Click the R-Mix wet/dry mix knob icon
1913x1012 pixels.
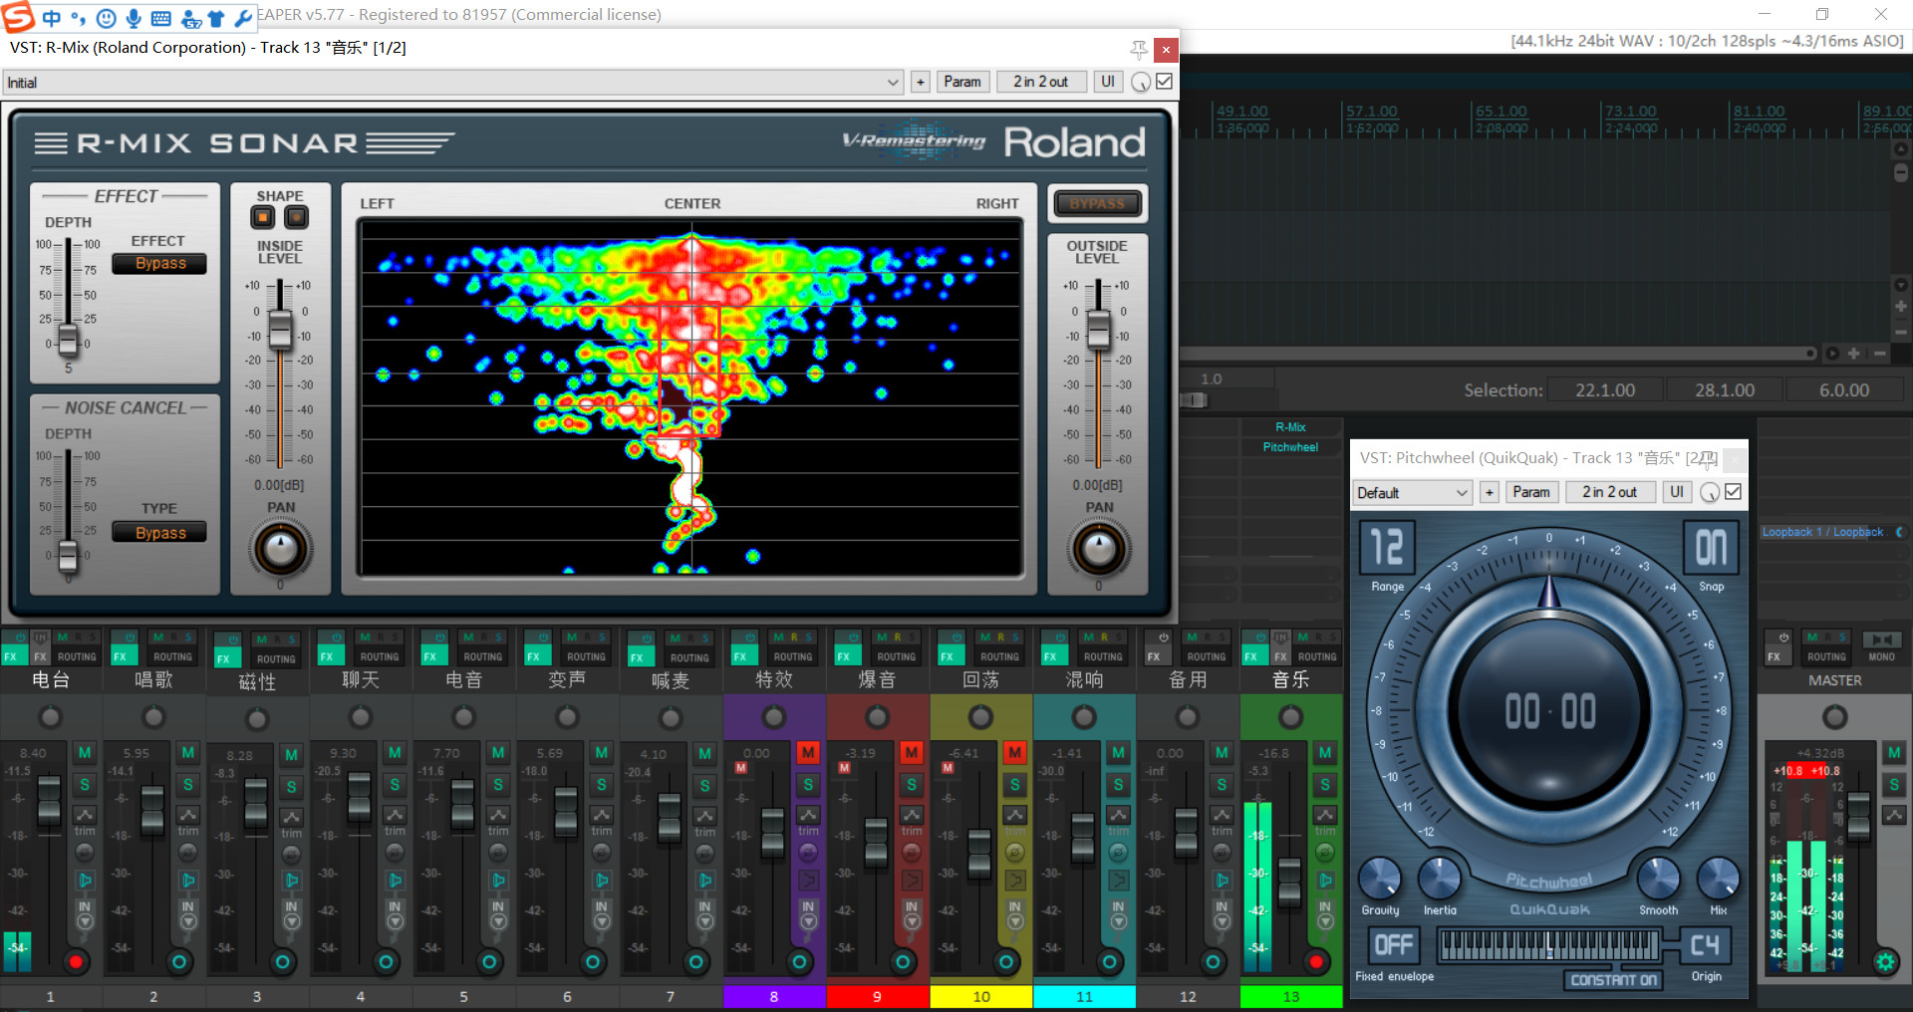tap(1141, 83)
